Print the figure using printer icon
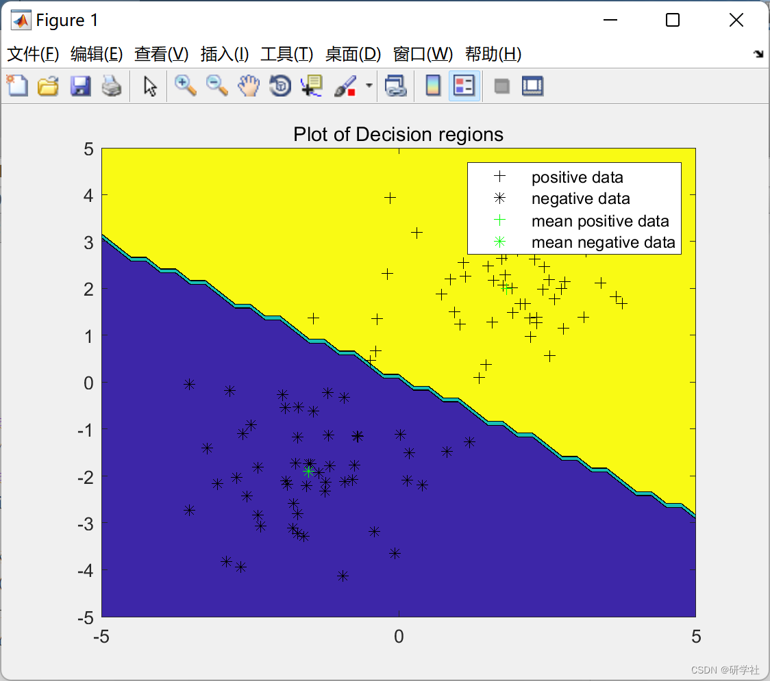Image resolution: width=770 pixels, height=681 pixels. (x=112, y=86)
